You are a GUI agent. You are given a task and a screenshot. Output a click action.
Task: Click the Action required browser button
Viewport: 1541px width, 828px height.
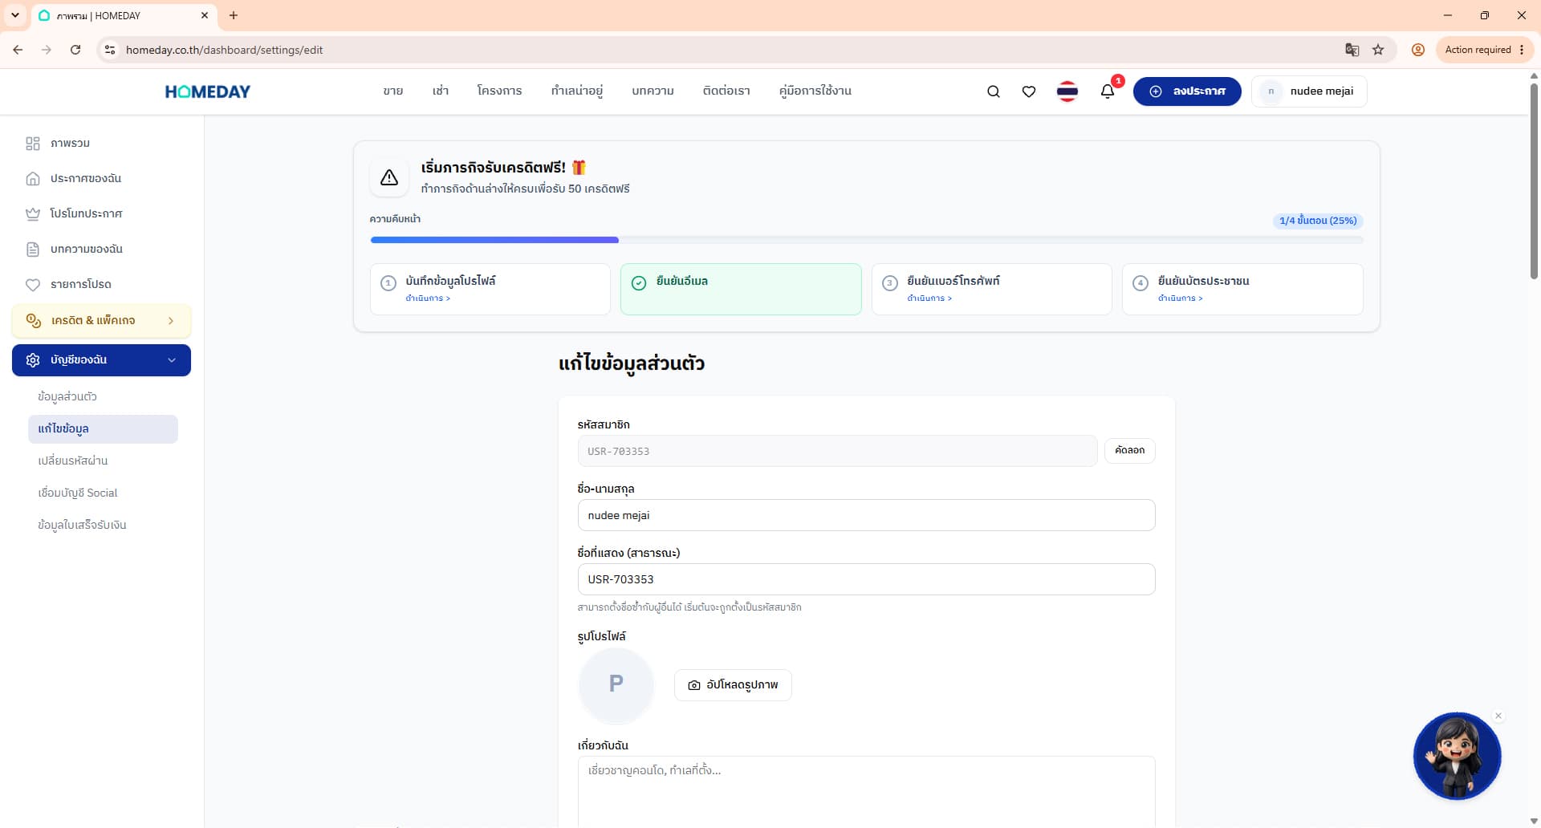(1484, 50)
